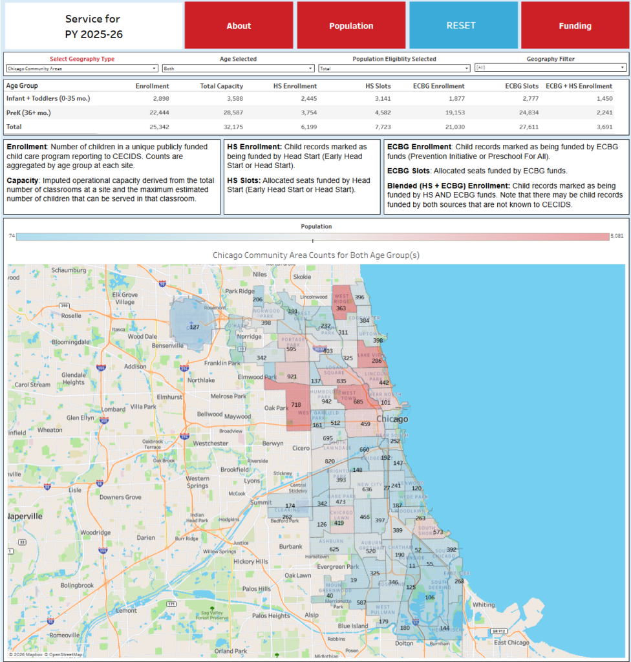Select the map area labeled 921
This screenshot has width=631, height=662.
(x=292, y=377)
